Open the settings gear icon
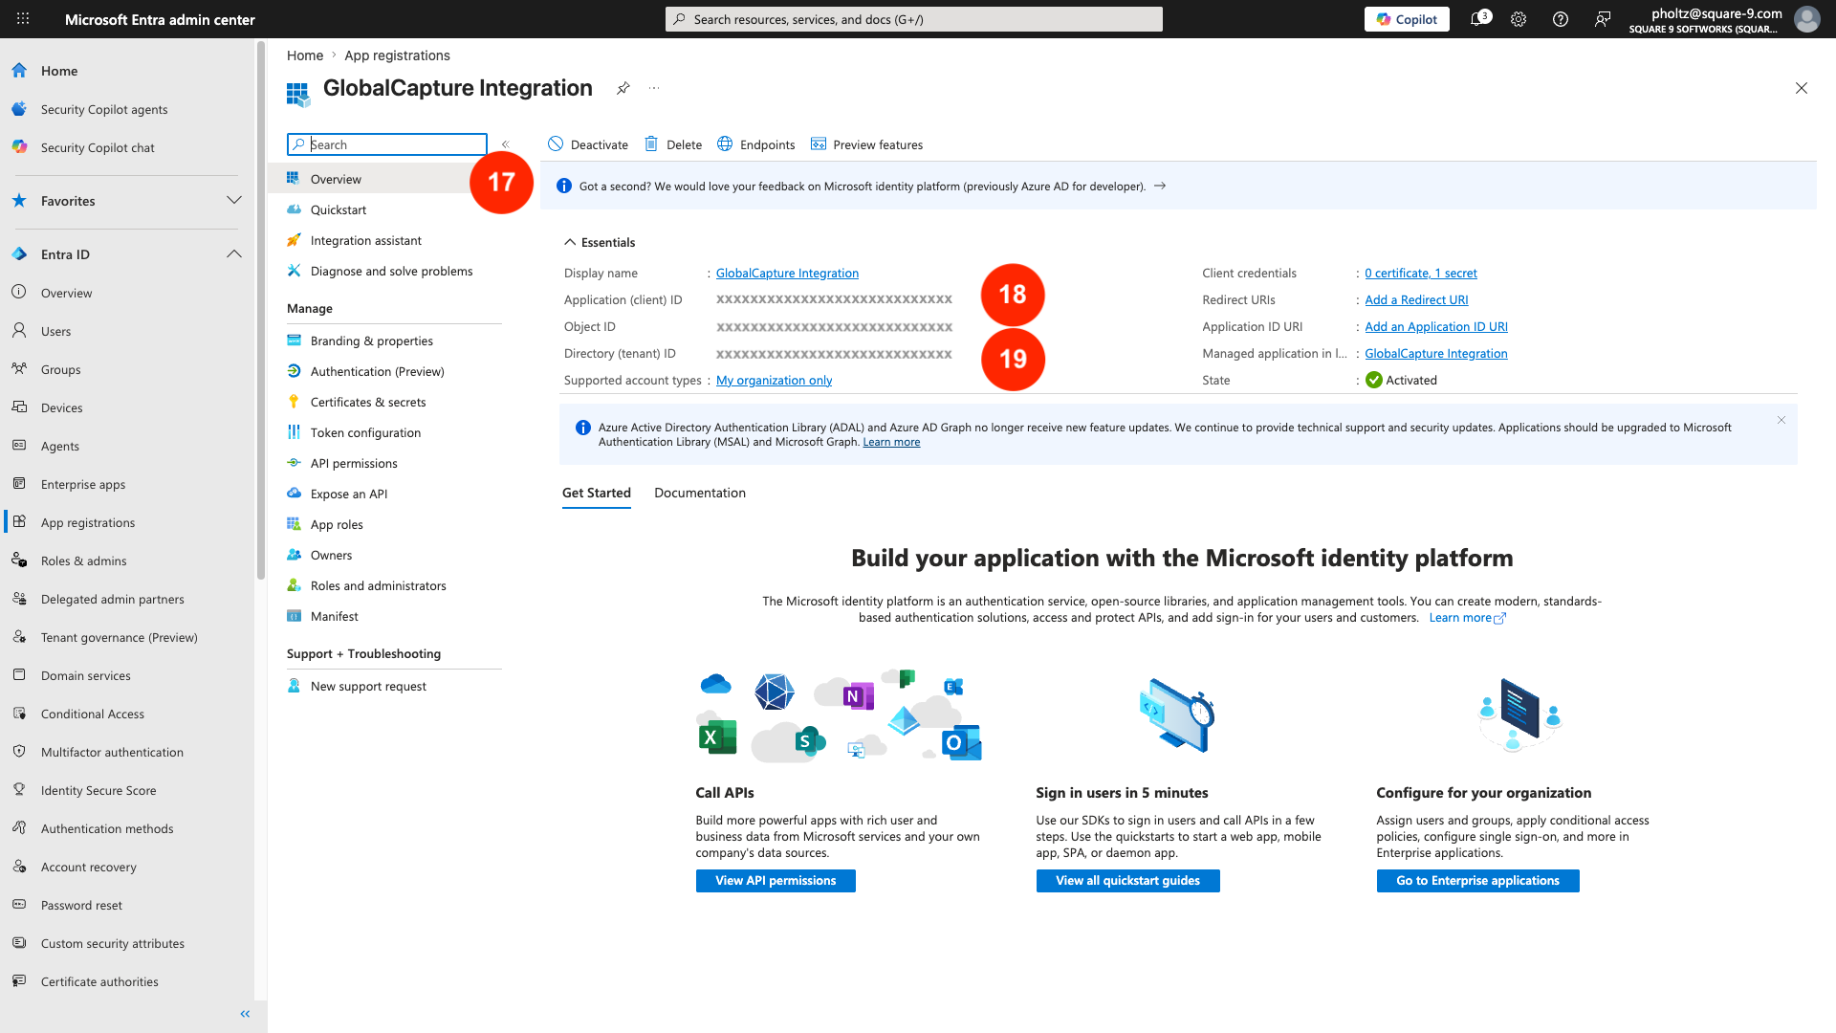 [x=1519, y=19]
